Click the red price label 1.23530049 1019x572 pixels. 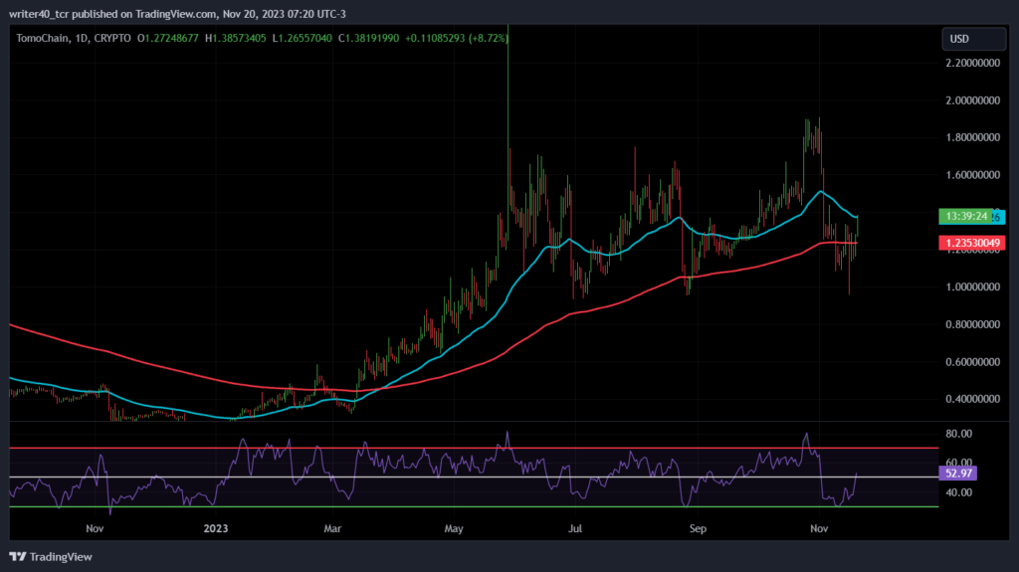972,243
